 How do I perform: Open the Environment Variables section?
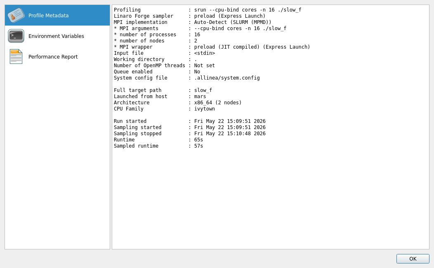point(56,36)
